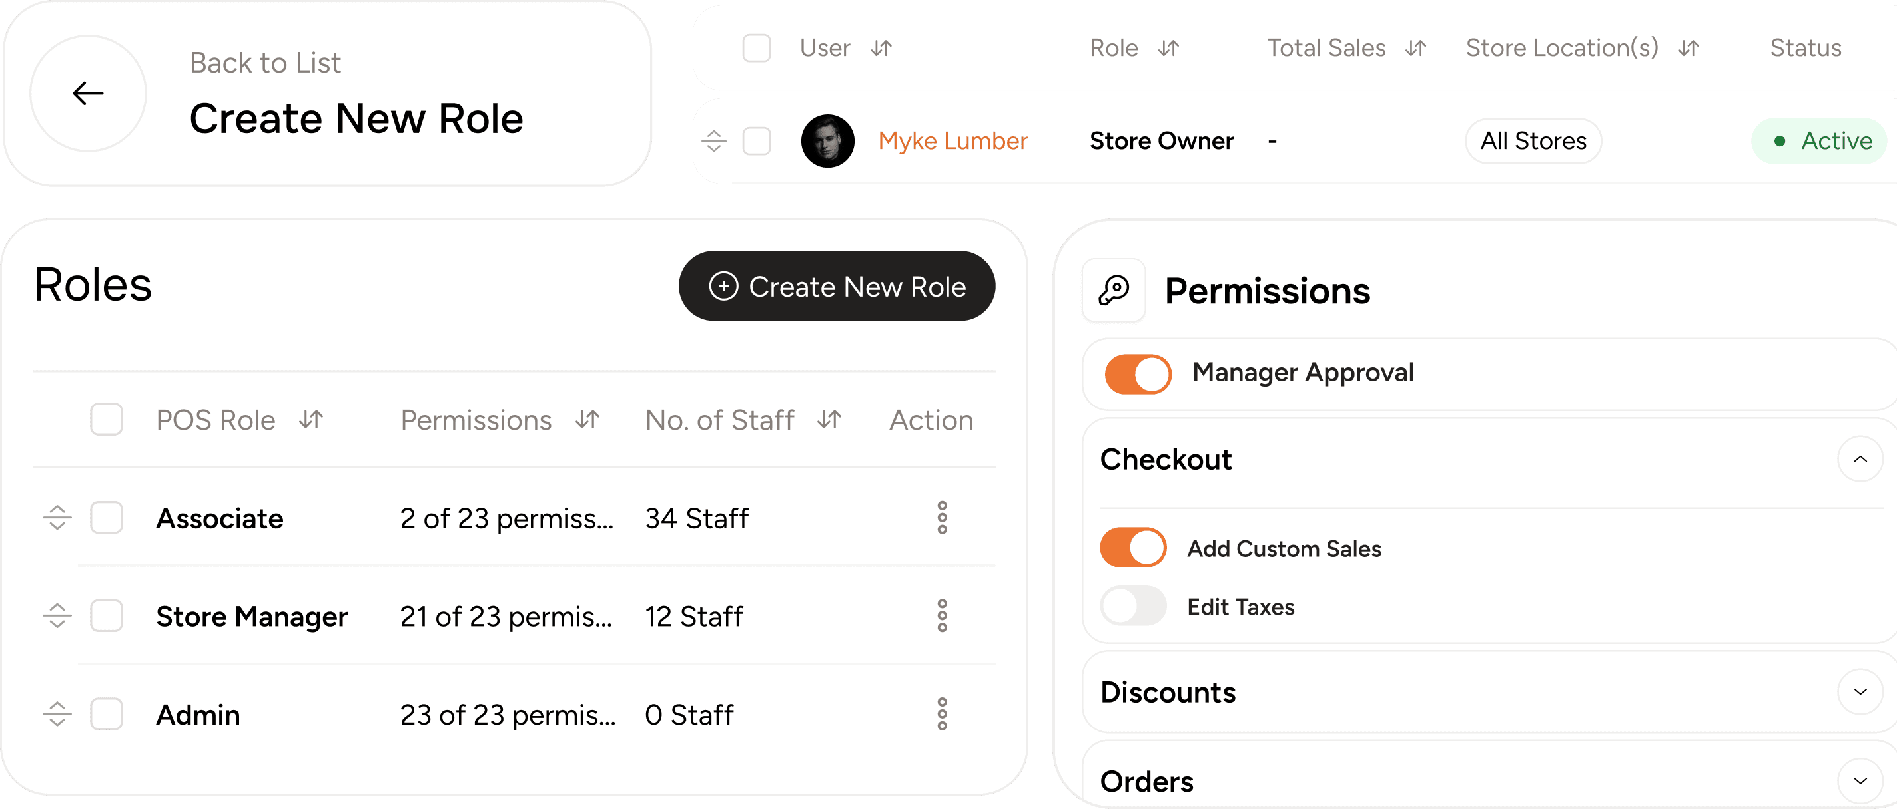Open the action menu for Admin role

942,713
